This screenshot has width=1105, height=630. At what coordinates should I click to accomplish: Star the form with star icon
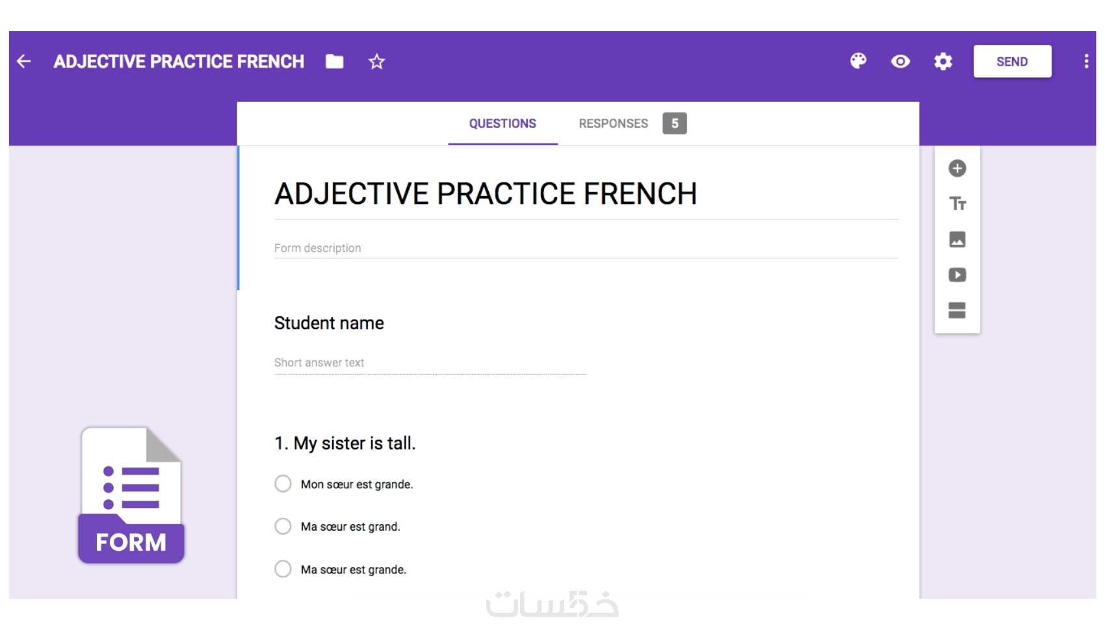(x=377, y=62)
